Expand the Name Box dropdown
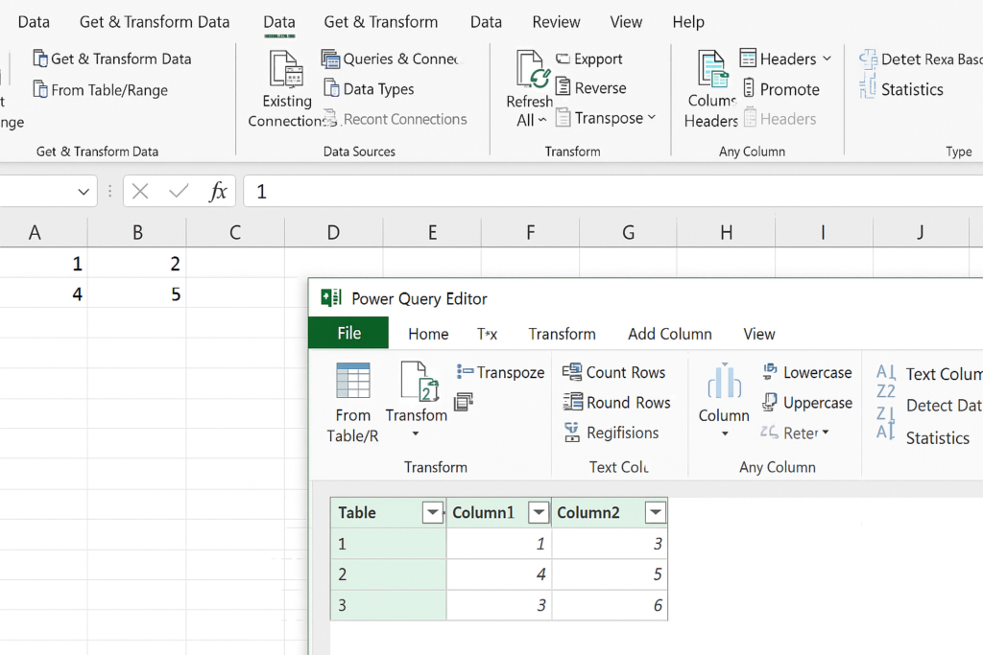983x655 pixels. (x=84, y=192)
